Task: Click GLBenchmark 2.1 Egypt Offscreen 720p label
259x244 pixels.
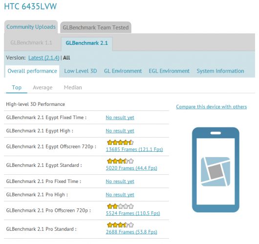Action: point(51,147)
